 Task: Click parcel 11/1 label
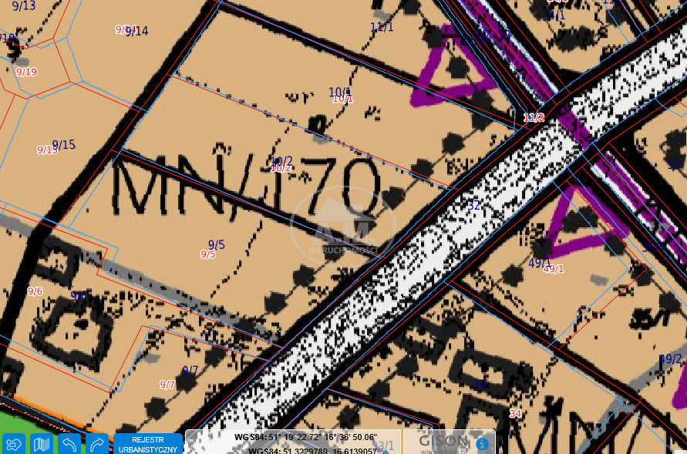[x=382, y=27]
